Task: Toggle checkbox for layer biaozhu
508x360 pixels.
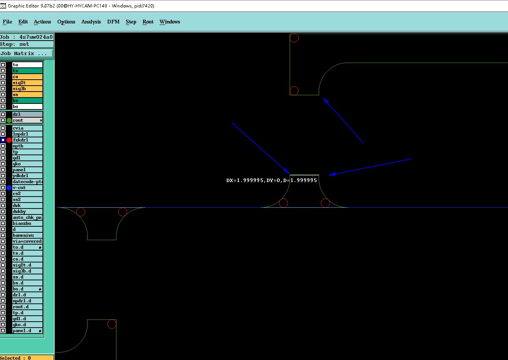Action: coord(3,223)
